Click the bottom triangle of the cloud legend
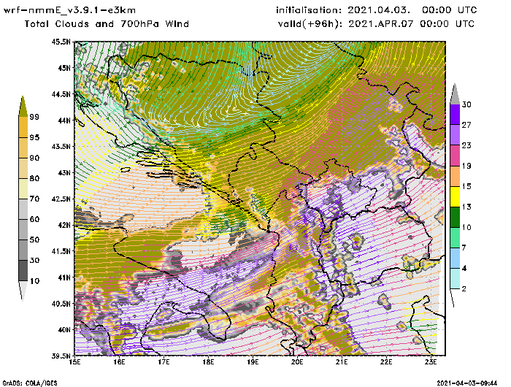 click(x=23, y=291)
